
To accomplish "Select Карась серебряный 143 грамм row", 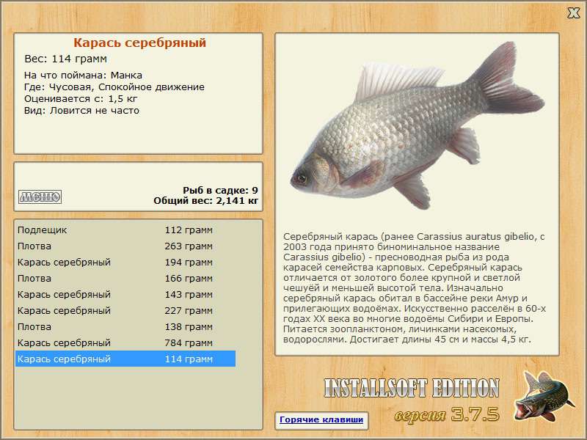I will [125, 295].
